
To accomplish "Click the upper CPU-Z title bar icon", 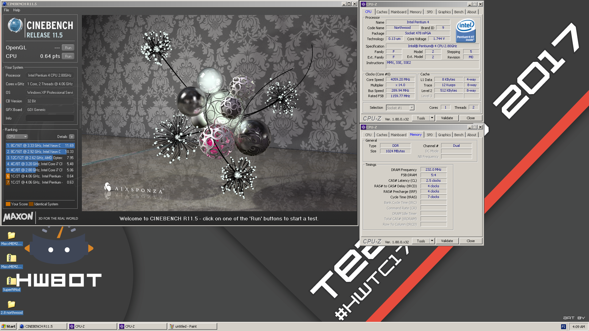I will (x=364, y=4).
